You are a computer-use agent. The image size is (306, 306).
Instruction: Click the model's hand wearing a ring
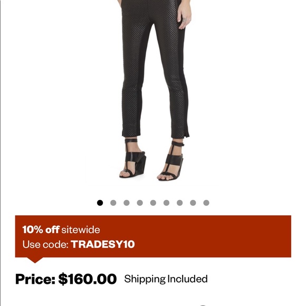(184, 15)
